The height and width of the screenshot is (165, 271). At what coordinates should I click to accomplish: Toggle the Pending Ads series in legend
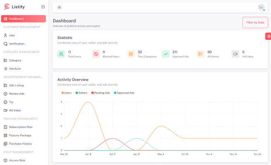(100, 93)
